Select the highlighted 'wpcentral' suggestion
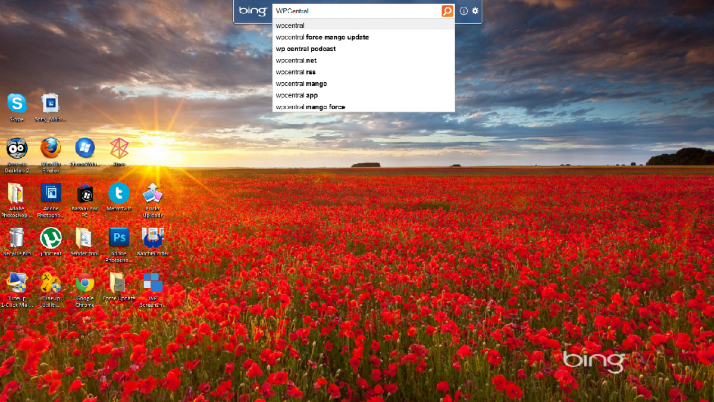 click(290, 25)
